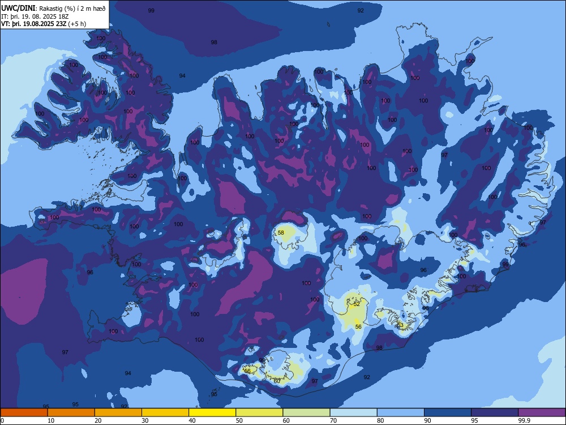The width and height of the screenshot is (566, 425).
Task: Click the "53" humidity value on the map
Action: click(400, 325)
